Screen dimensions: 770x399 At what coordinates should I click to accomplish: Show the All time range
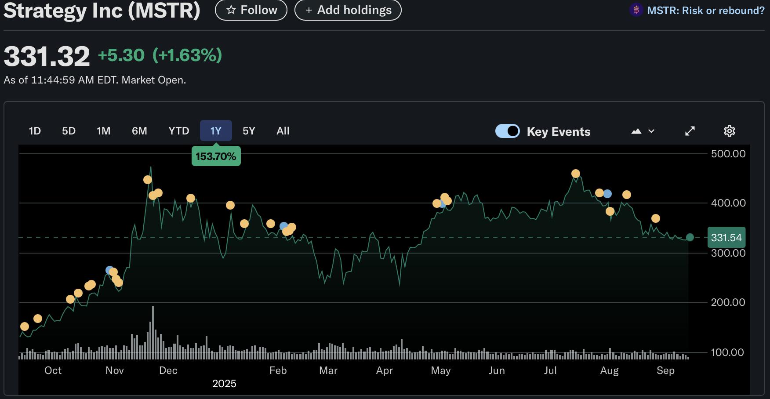pos(283,131)
